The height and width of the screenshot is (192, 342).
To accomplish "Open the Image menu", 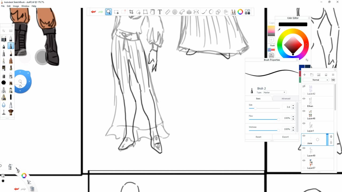I will click(16, 6).
